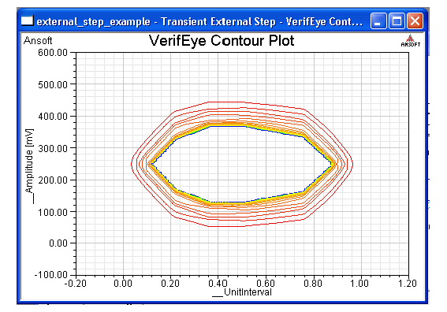Click the 1.00 X-axis tick label
This screenshot has height=312, width=447.
click(360, 284)
